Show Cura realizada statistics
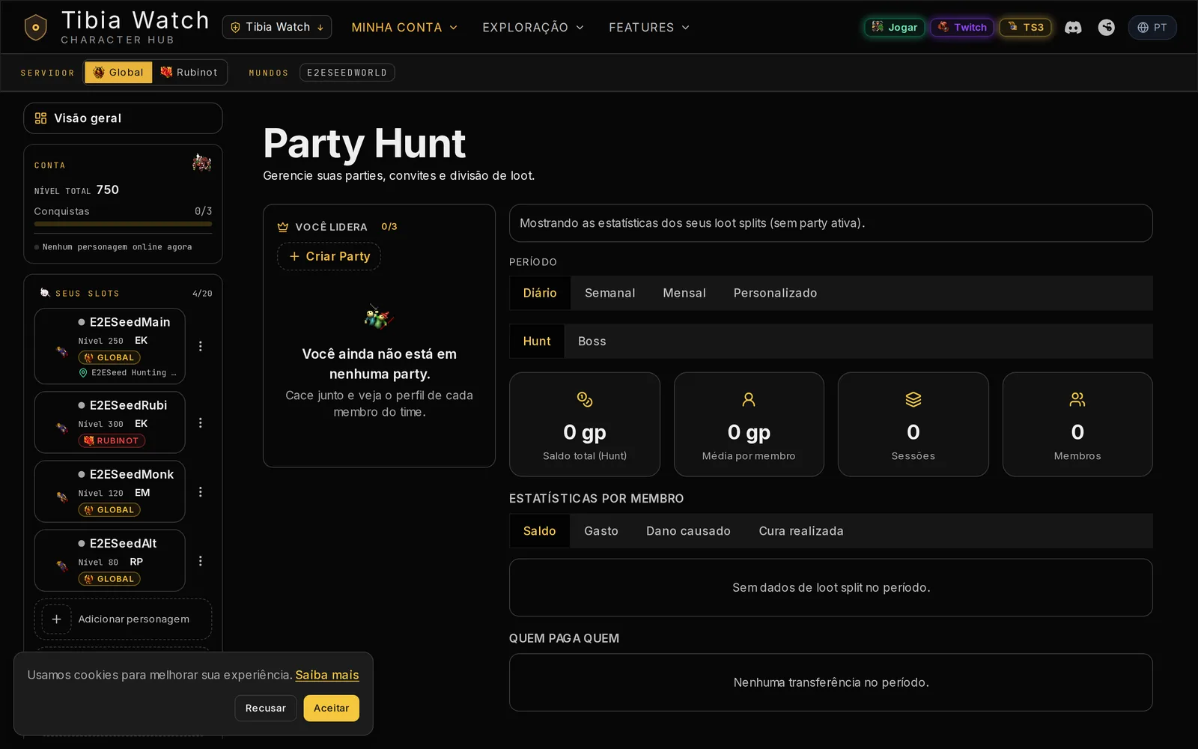Screen dimensions: 1198x749 801,531
